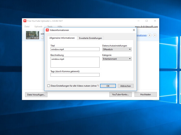This screenshot has width=181, height=135.
Task: Switch to the Allgemeine Informationen tab
Action: pyautogui.click(x=62, y=38)
